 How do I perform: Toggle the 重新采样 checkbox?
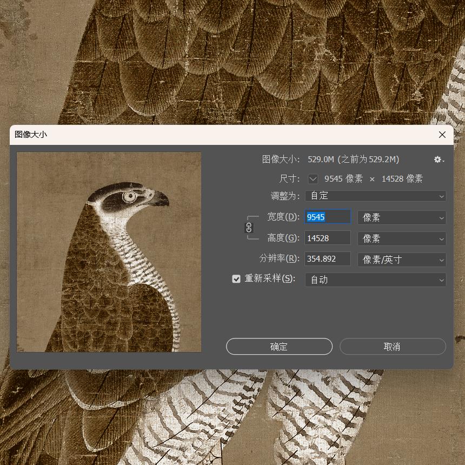(236, 279)
